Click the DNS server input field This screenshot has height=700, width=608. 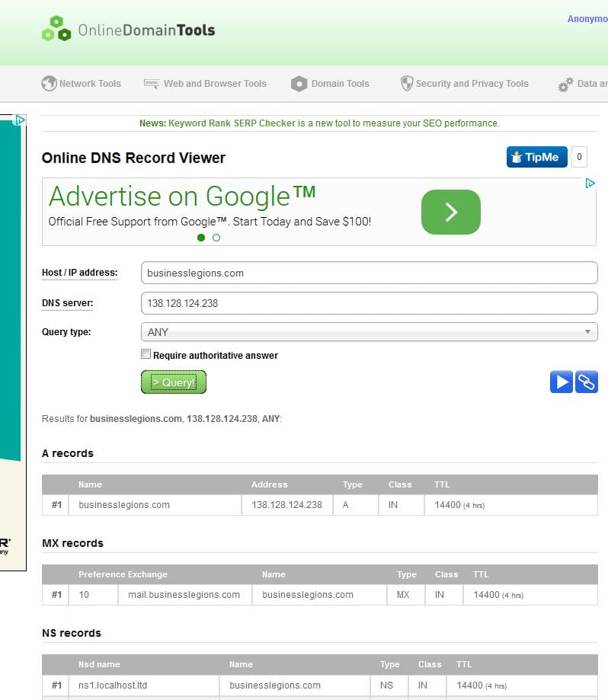[x=369, y=303]
